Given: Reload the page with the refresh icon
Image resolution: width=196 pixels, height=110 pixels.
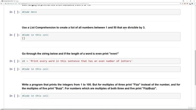Looking at the screenshot, I should 6,4.
